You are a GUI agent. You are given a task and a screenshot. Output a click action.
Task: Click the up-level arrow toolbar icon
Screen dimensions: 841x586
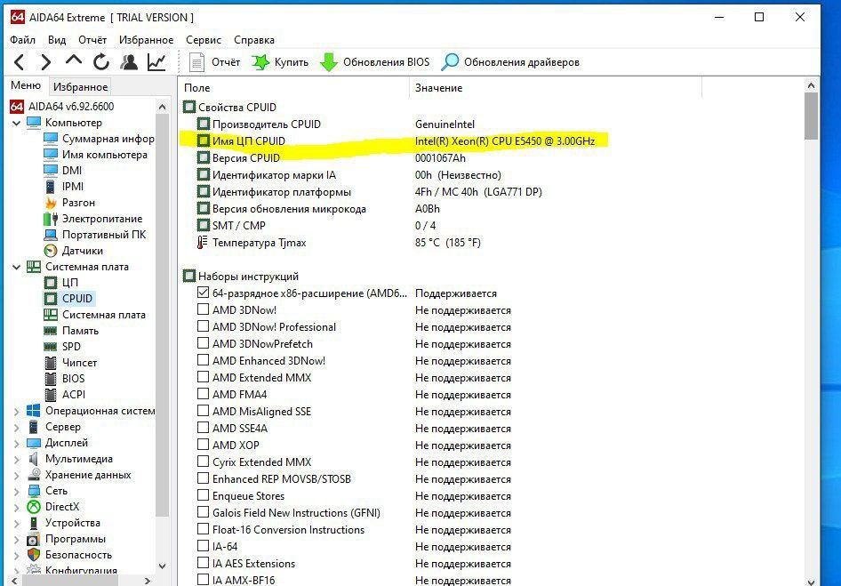point(74,60)
